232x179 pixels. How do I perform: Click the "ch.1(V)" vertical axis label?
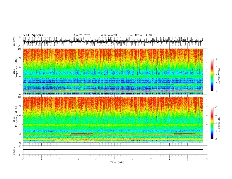coord(14,42)
